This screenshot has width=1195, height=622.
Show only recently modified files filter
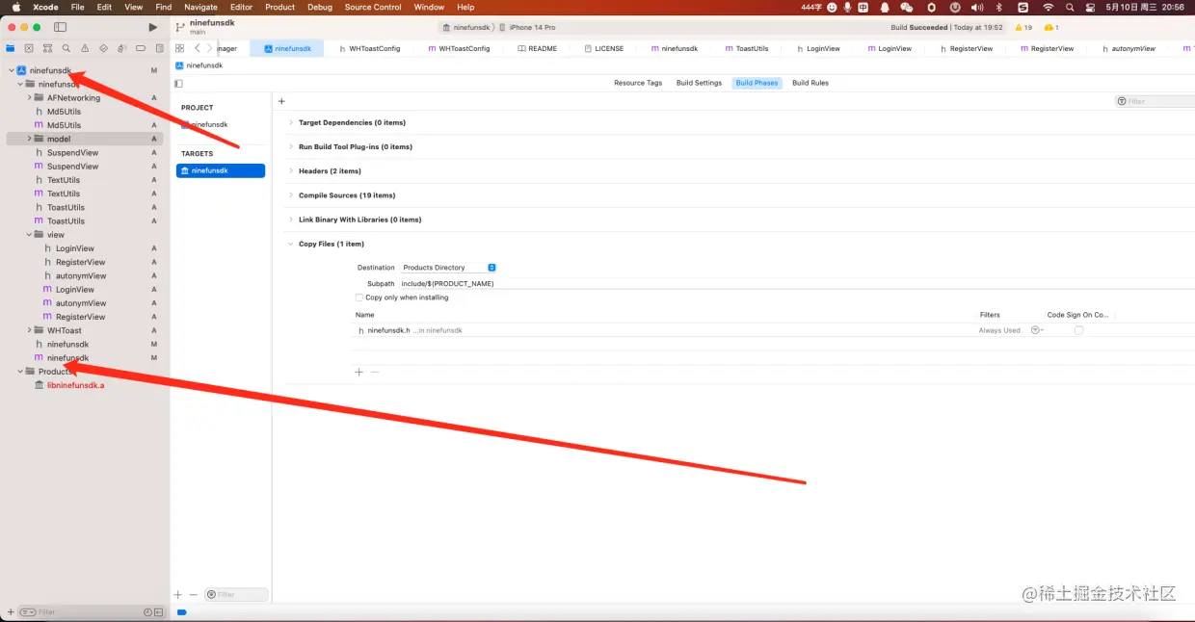click(147, 612)
